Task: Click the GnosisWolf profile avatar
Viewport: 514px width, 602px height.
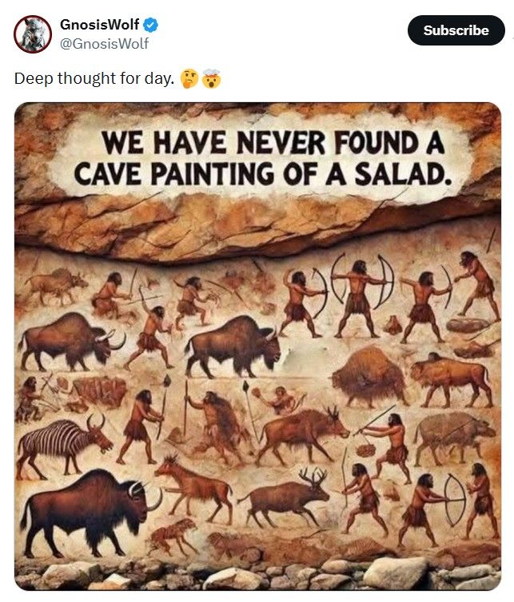Action: pos(33,34)
